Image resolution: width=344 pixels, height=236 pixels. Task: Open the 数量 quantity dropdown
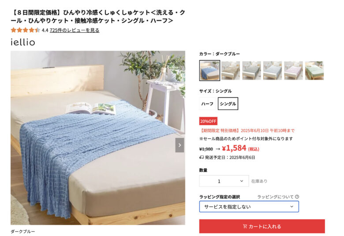pos(224,181)
